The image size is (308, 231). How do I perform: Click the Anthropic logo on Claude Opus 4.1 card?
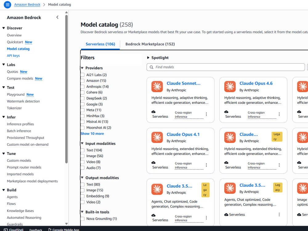157,137
